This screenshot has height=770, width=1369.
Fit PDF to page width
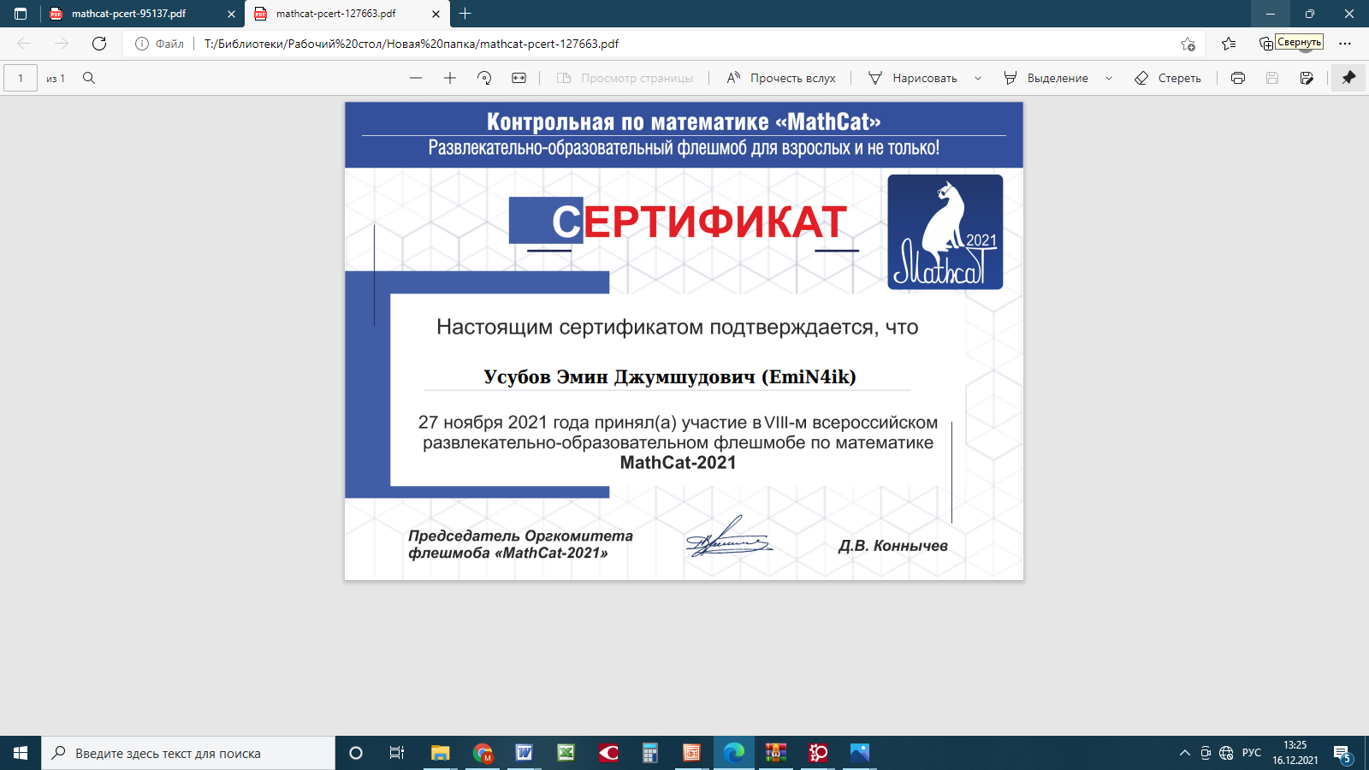519,78
